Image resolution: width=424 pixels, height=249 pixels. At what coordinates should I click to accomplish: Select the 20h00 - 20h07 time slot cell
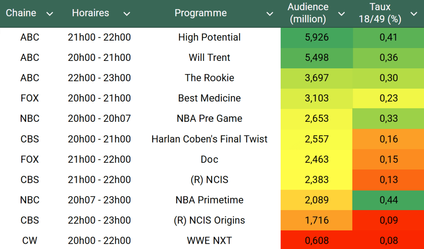point(99,118)
